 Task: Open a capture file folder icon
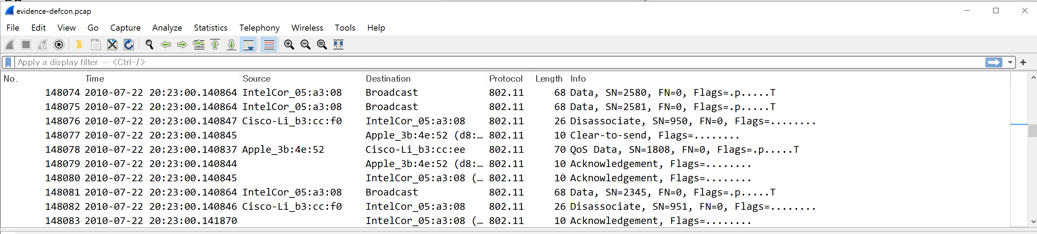click(79, 45)
